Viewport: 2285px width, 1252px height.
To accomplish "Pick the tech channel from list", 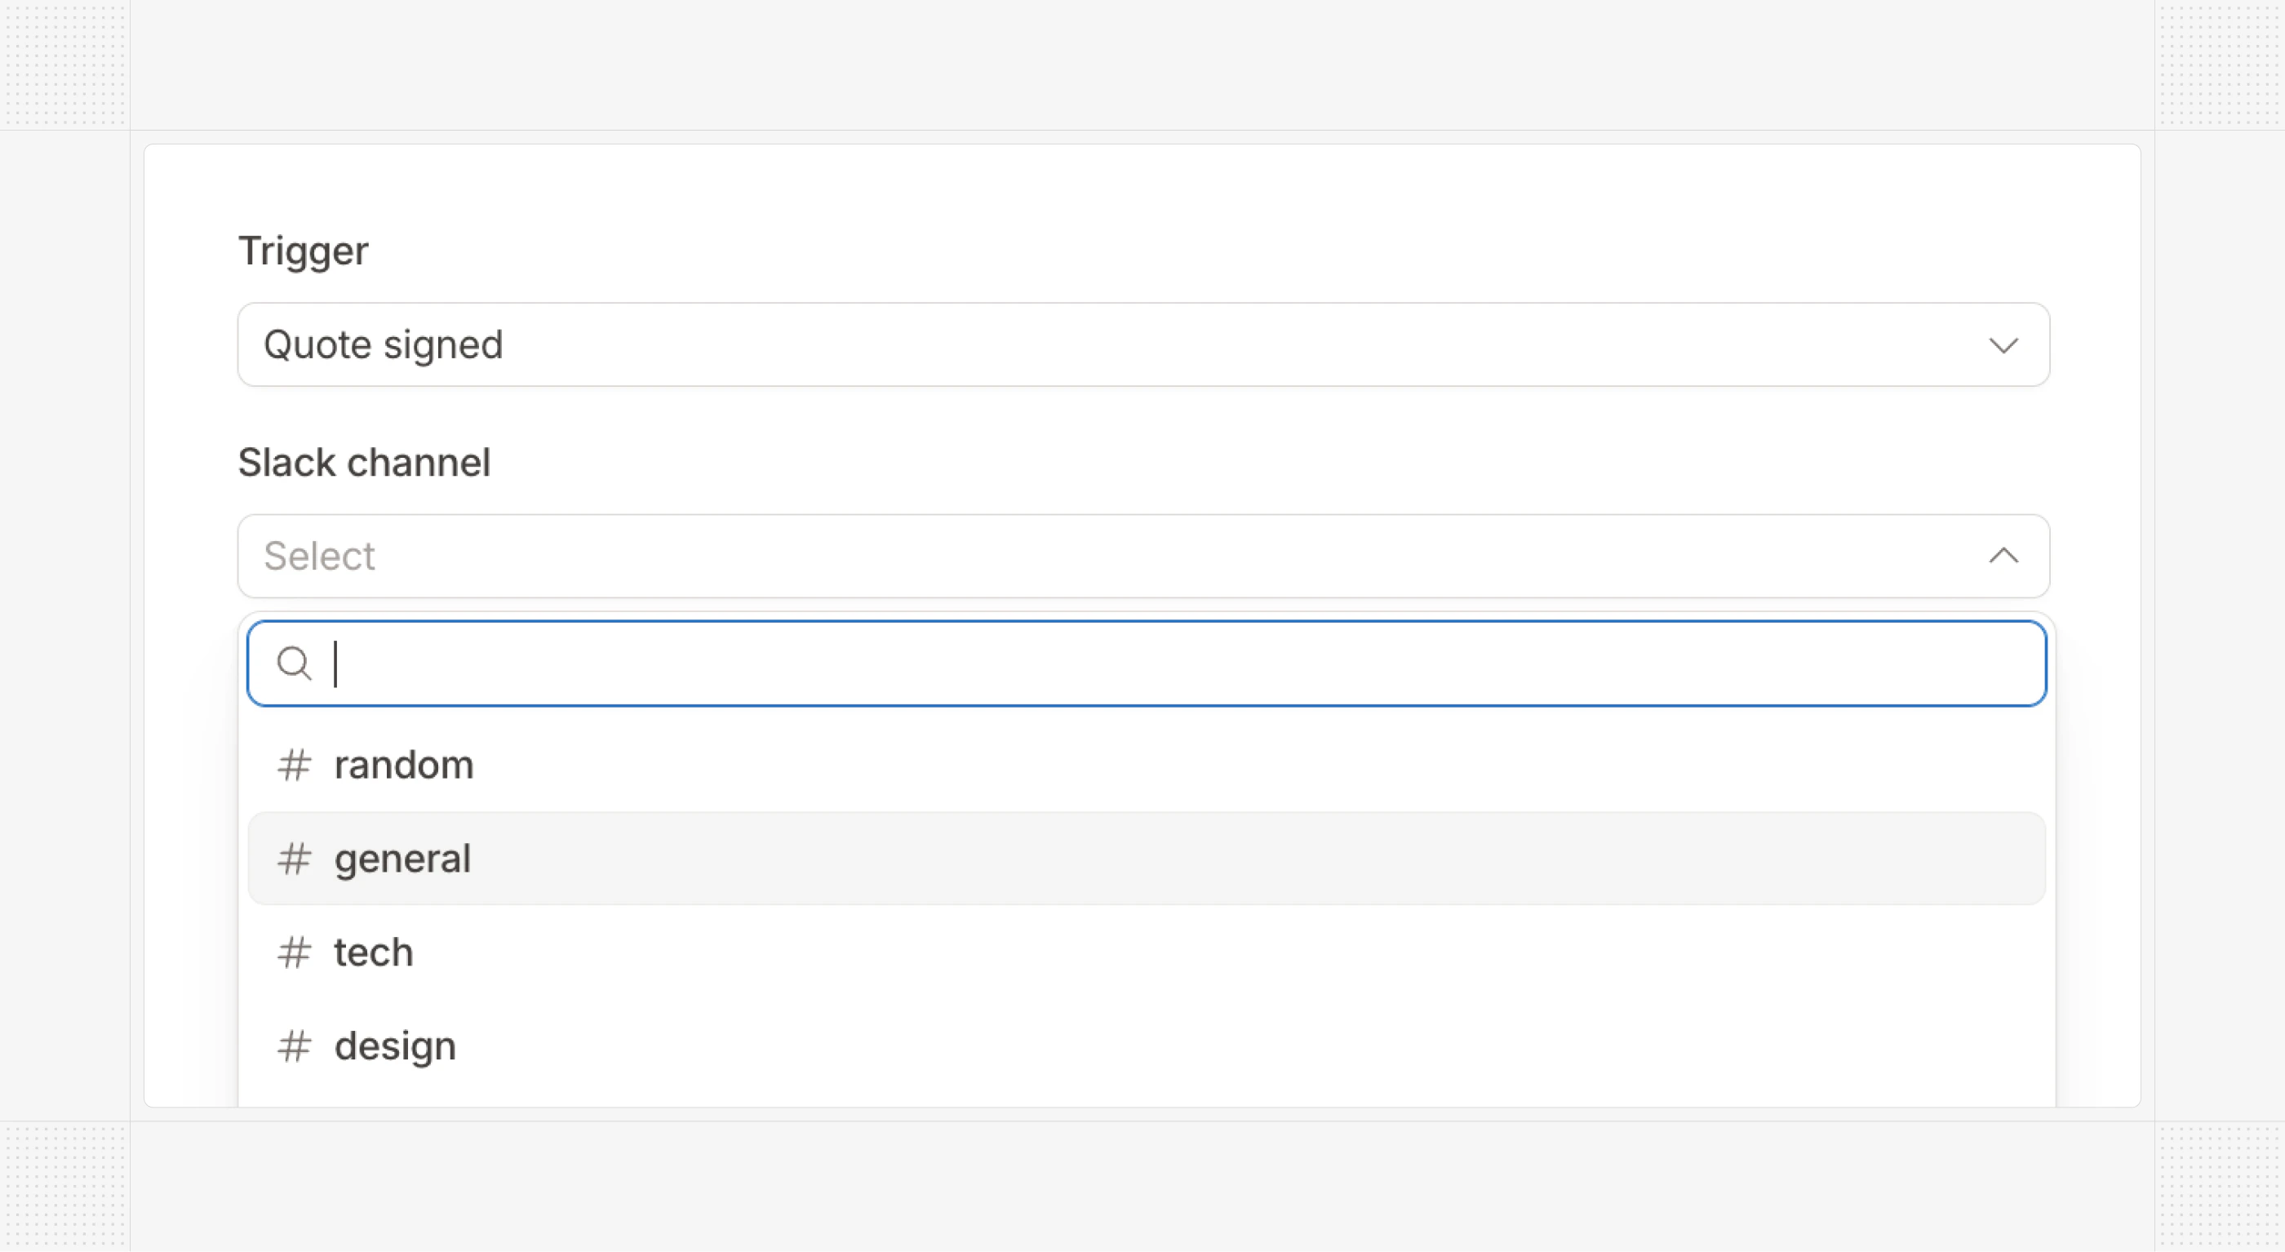I will (374, 953).
